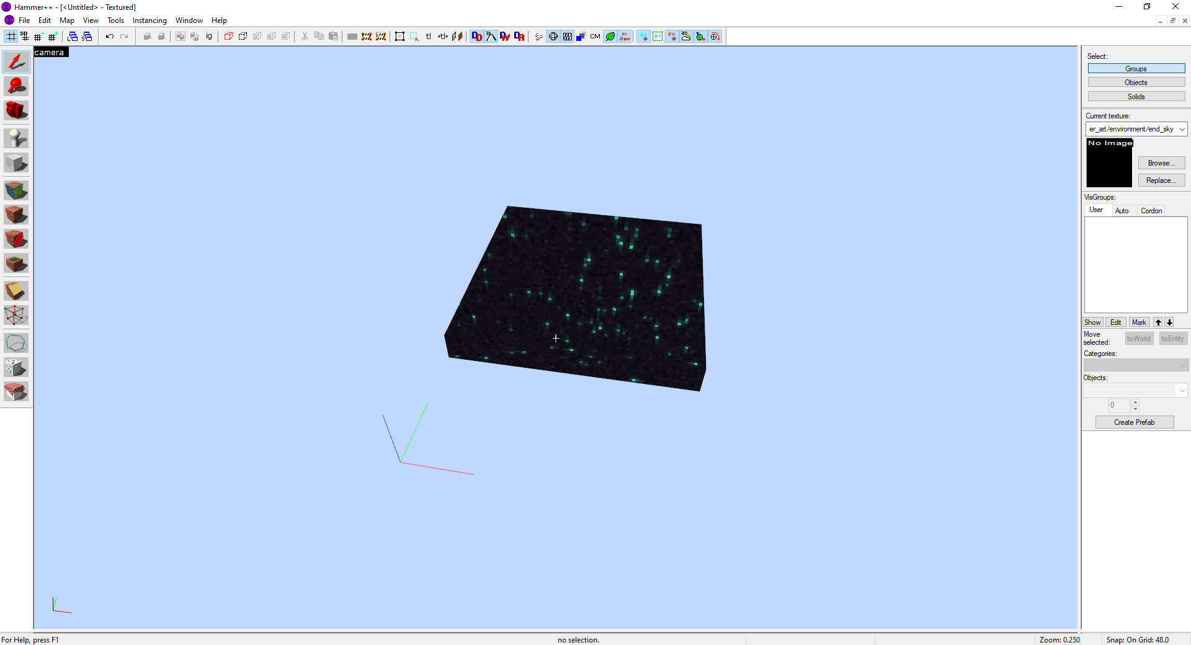Select Solids selection mode
1191x645 pixels.
[x=1136, y=96]
